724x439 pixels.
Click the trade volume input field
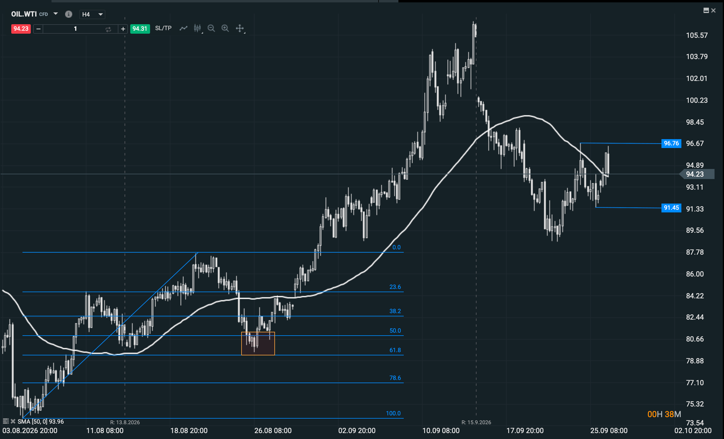point(75,29)
